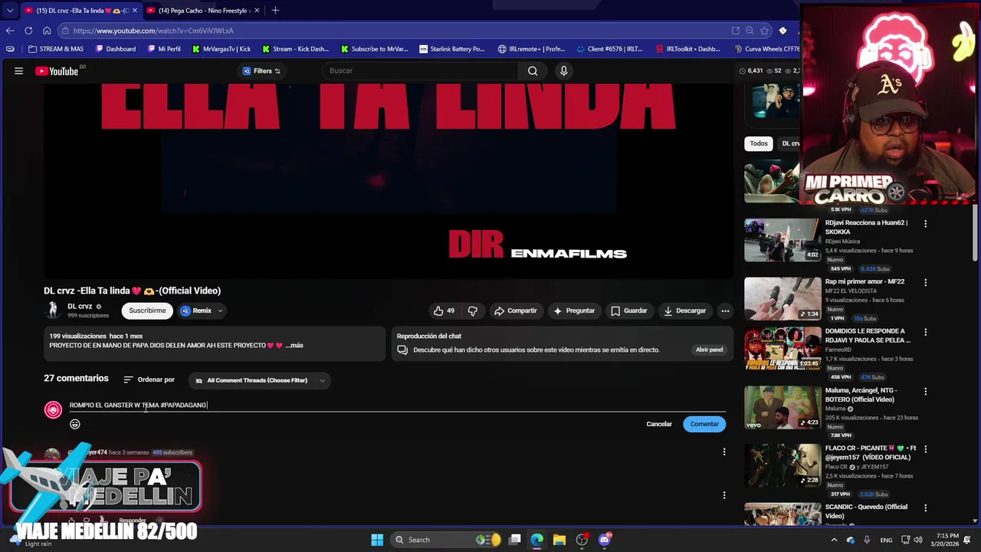Switch to Pega Cacho Nino Freestyle tab
Image resolution: width=981 pixels, height=552 pixels.
(203, 11)
